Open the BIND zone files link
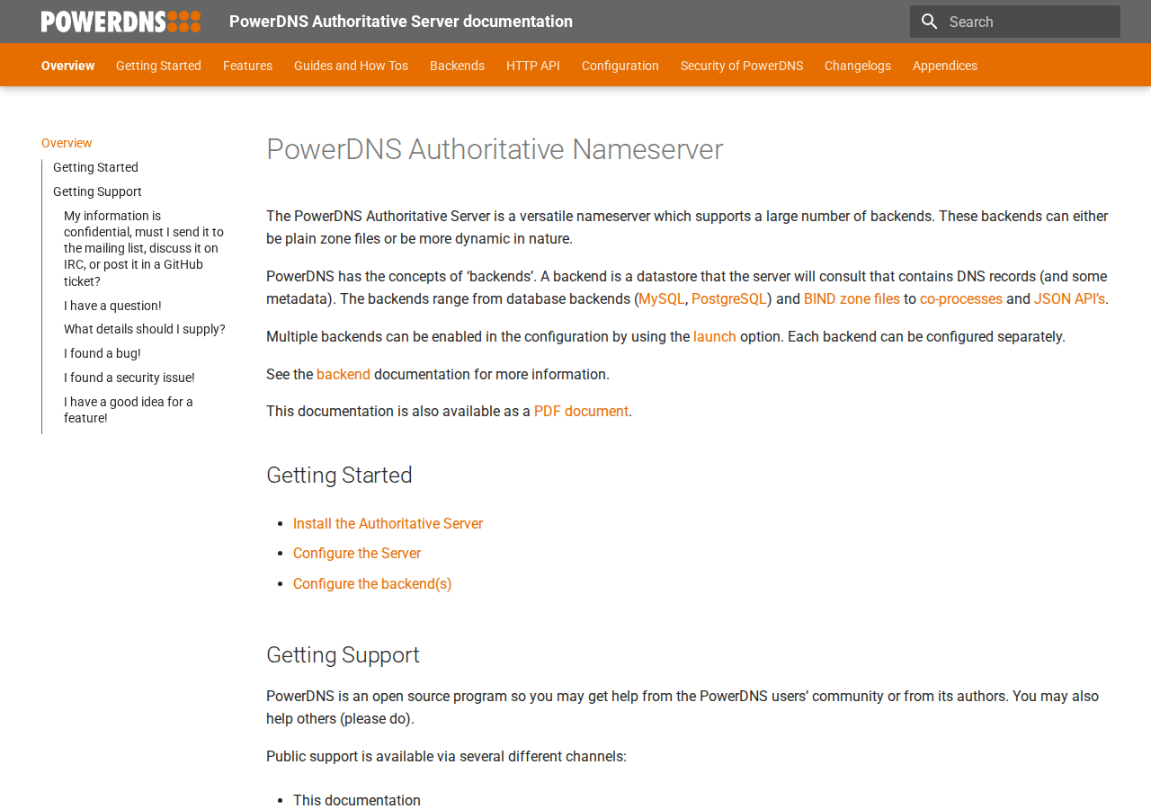The width and height of the screenshot is (1151, 809). tap(852, 298)
